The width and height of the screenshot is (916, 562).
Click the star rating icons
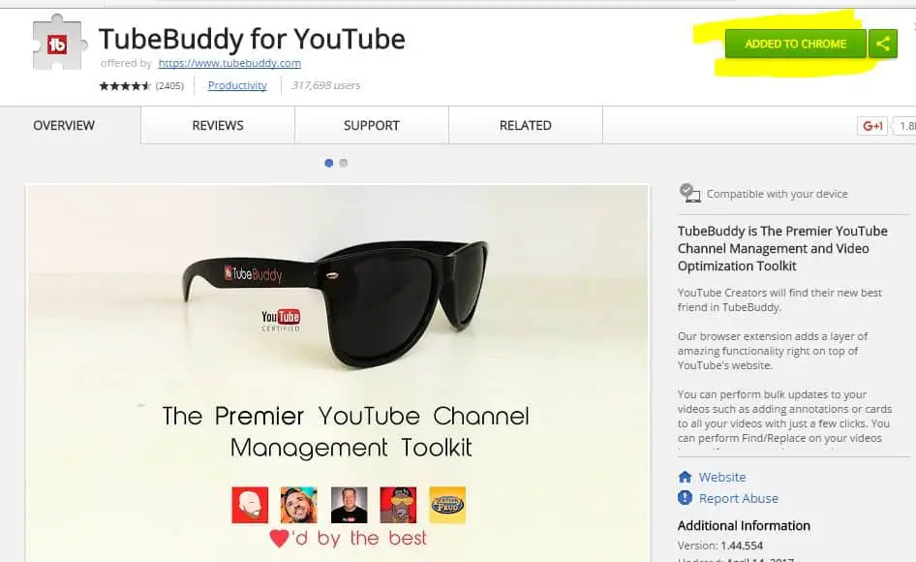click(125, 86)
